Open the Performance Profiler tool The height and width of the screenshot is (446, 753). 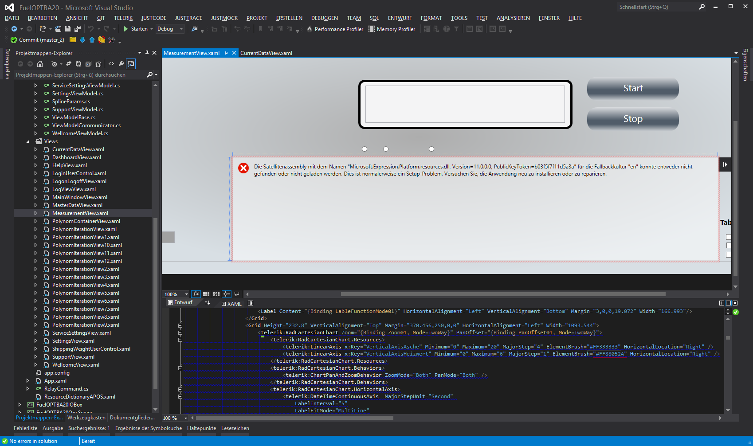(x=335, y=29)
